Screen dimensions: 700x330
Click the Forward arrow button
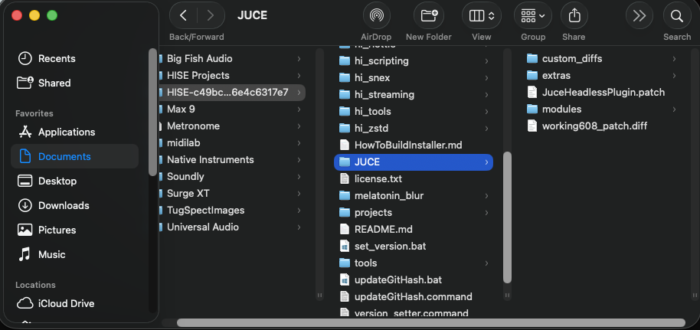click(x=210, y=15)
